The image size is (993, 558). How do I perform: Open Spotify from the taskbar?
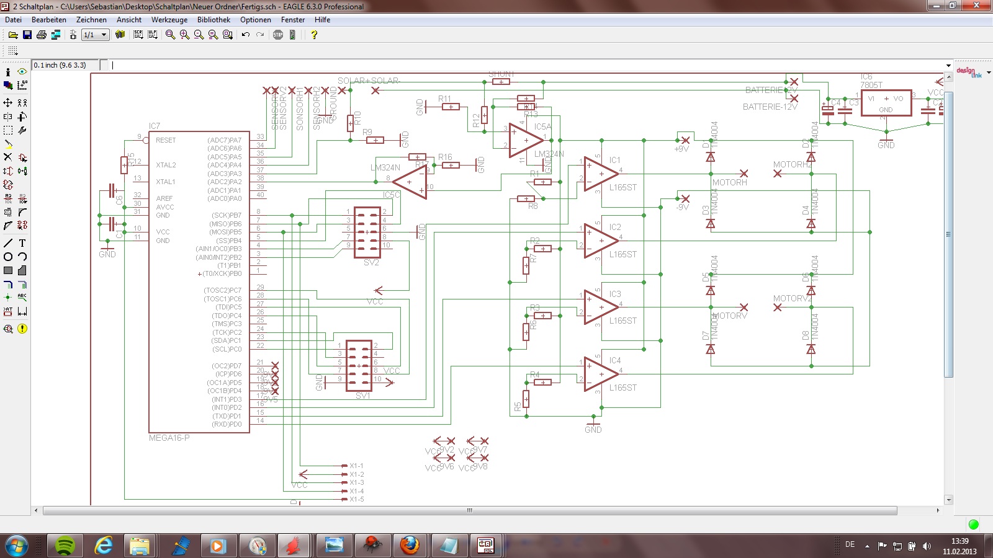(x=65, y=546)
